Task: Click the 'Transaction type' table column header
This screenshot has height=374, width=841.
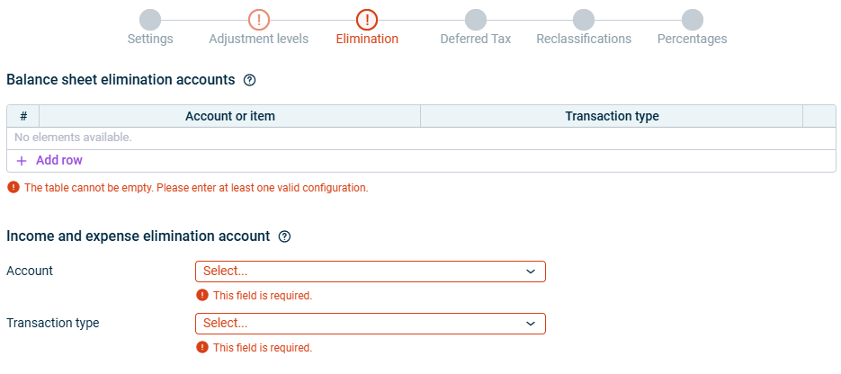Action: pos(612,117)
